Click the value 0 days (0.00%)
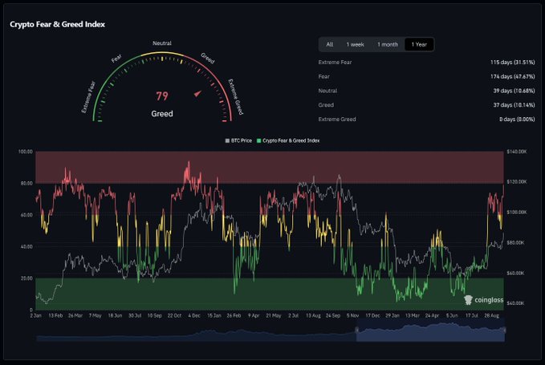This screenshot has width=545, height=365. pos(517,119)
